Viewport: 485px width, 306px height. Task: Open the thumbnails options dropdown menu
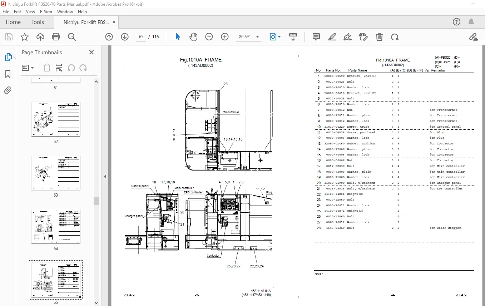click(28, 68)
